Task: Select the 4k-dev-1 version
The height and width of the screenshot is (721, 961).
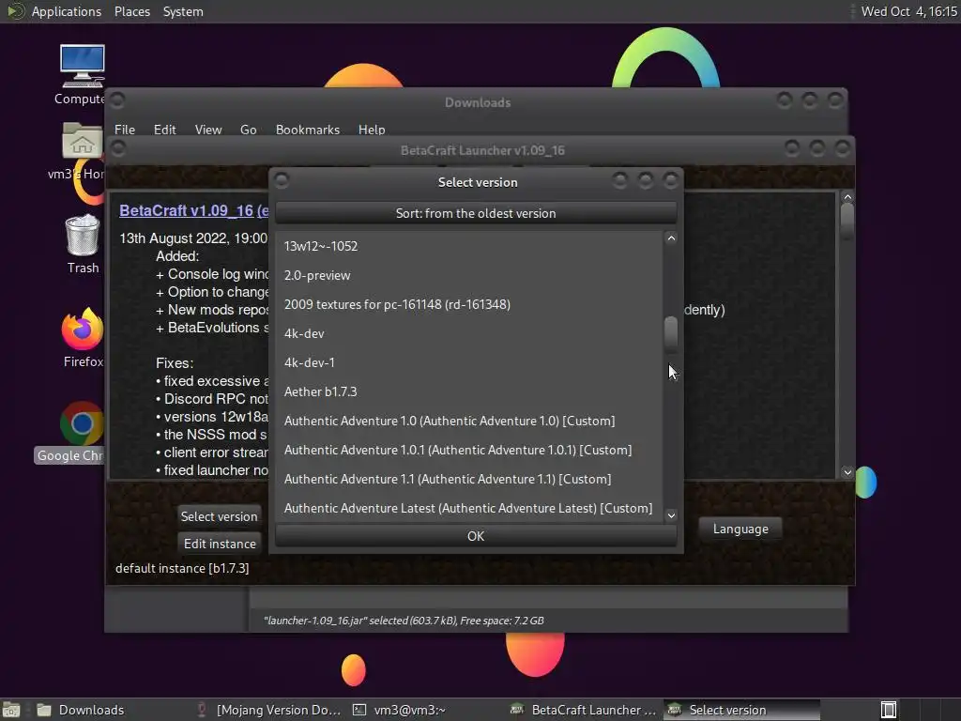Action: [x=469, y=362]
